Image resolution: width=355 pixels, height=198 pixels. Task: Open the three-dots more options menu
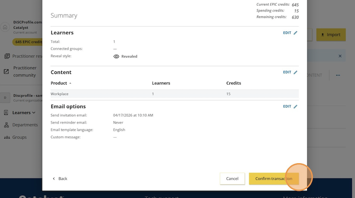point(338,75)
